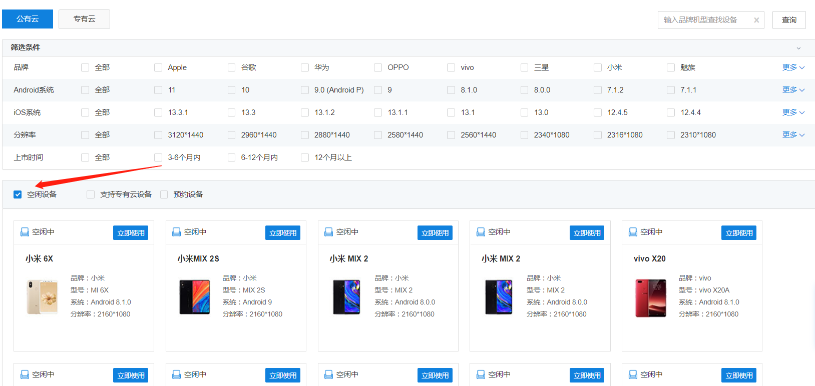This screenshot has width=815, height=386.
Task: Check the Android 7.1.2 checkbox
Action: 598,90
